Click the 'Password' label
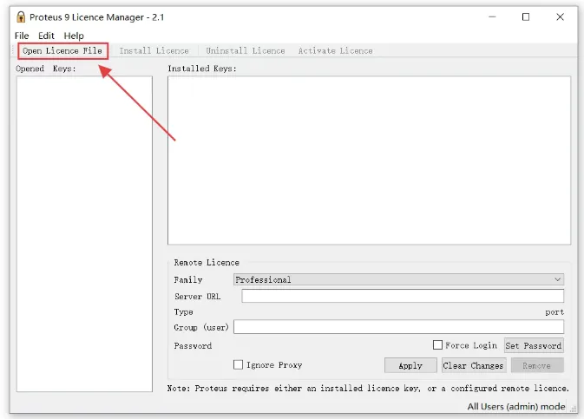The height and width of the screenshot is (419, 584). [x=193, y=345]
